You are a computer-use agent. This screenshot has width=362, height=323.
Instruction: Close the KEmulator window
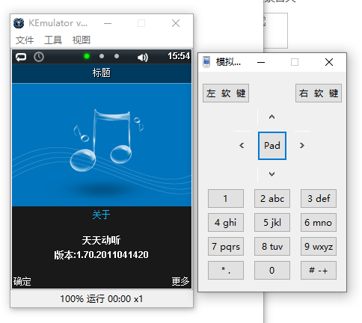coord(176,23)
